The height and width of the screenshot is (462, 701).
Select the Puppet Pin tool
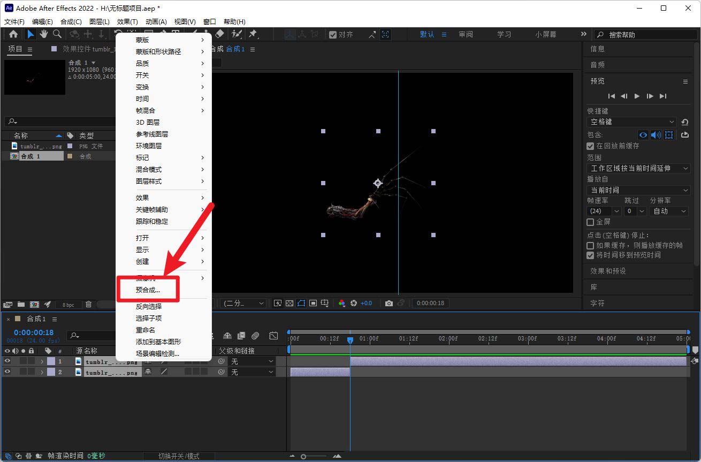pyautogui.click(x=253, y=34)
